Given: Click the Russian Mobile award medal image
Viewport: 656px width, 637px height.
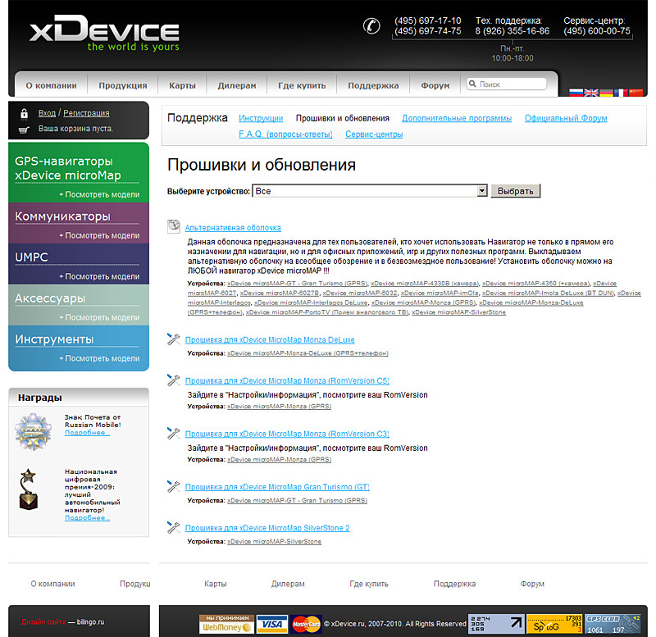Looking at the screenshot, I should [33, 431].
